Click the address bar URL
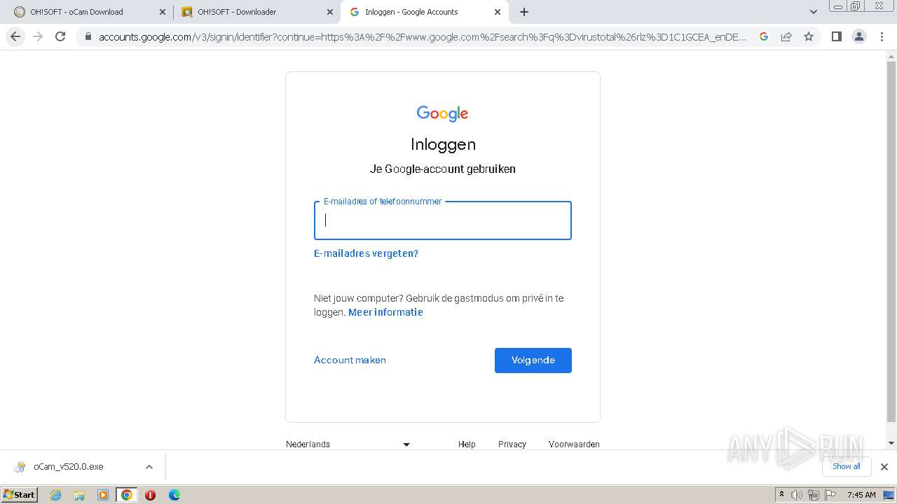This screenshot has height=504, width=897. pos(423,37)
